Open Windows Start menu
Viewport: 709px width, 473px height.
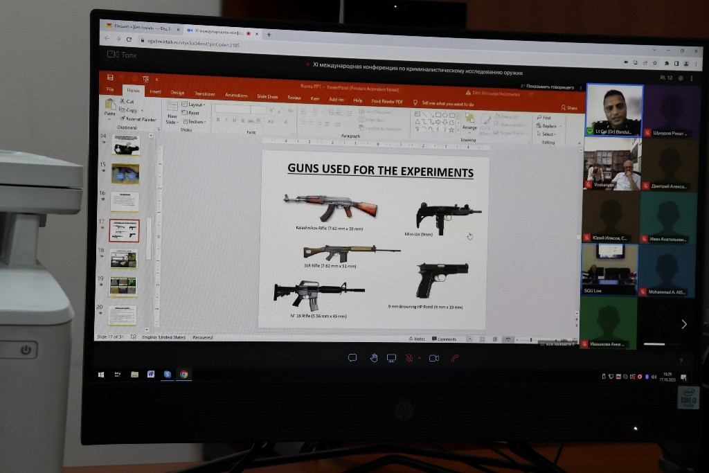click(101, 375)
